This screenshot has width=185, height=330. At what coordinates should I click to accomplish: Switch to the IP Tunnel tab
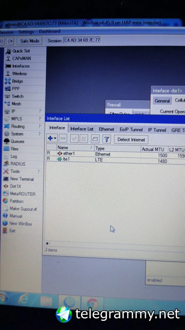point(157,130)
